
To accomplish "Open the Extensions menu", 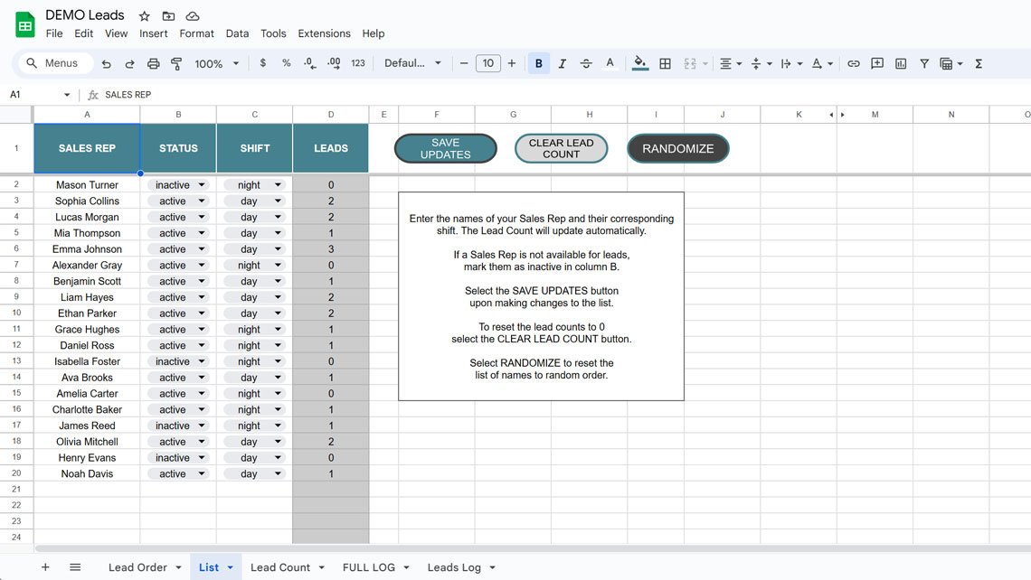I will coord(324,33).
